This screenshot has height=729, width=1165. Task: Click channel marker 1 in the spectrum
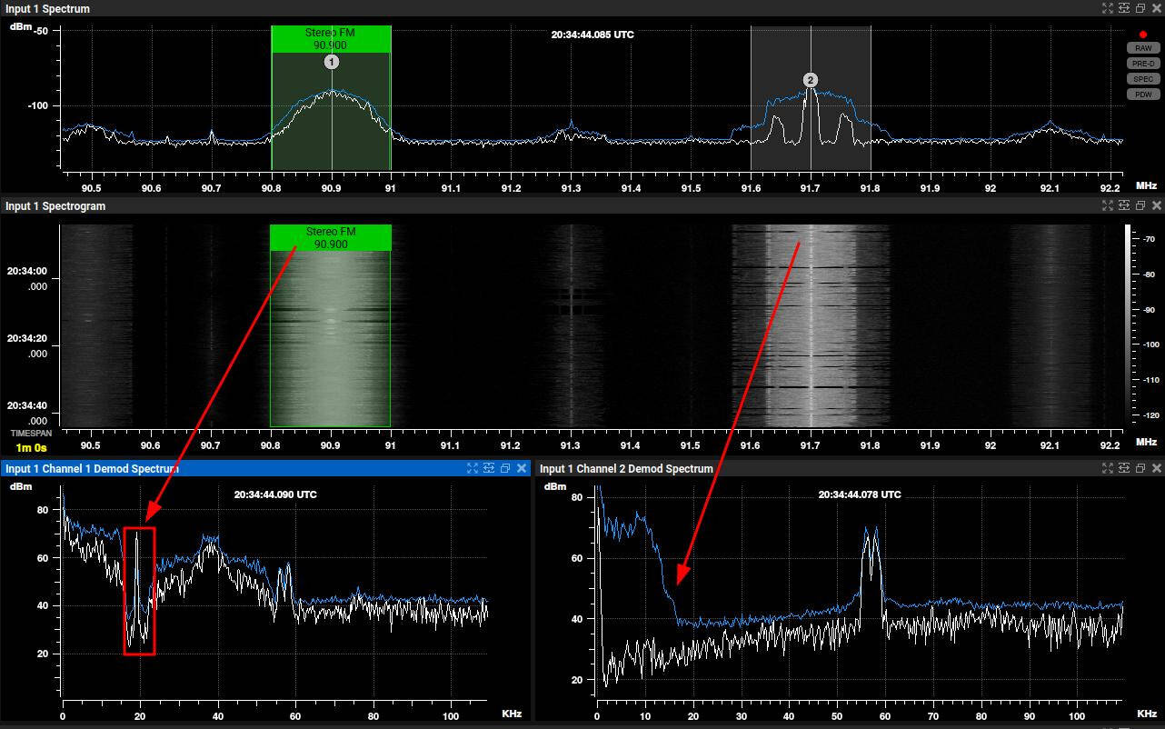tap(332, 62)
